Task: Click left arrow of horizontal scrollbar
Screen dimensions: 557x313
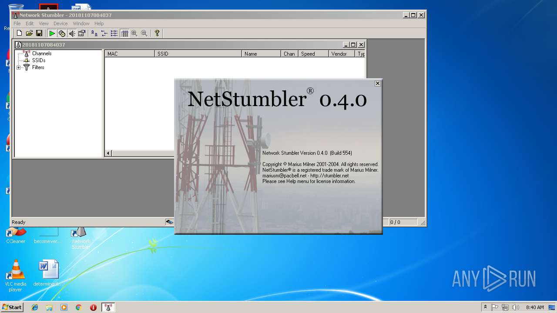Action: click(108, 153)
